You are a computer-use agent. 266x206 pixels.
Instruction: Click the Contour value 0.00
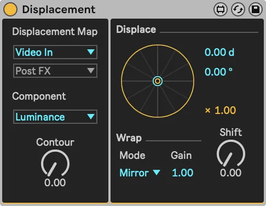[55, 182]
